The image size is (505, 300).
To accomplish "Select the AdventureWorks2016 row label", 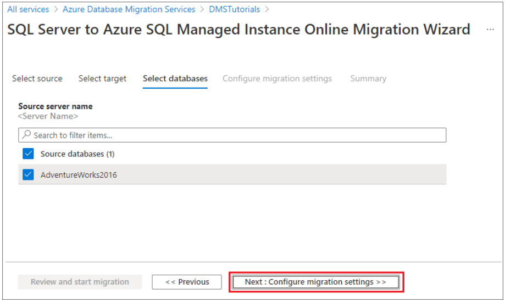I will 79,175.
